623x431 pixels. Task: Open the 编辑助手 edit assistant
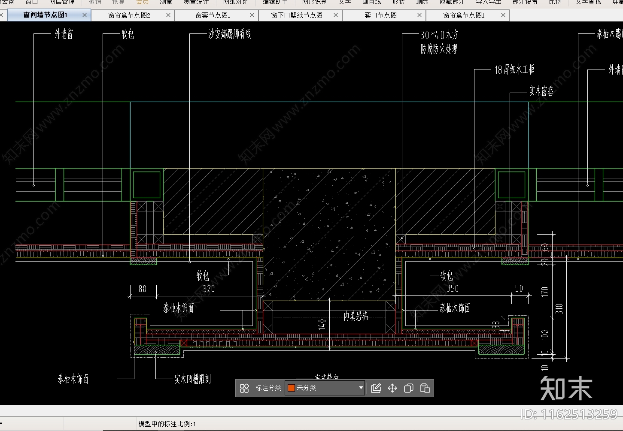click(275, 2)
